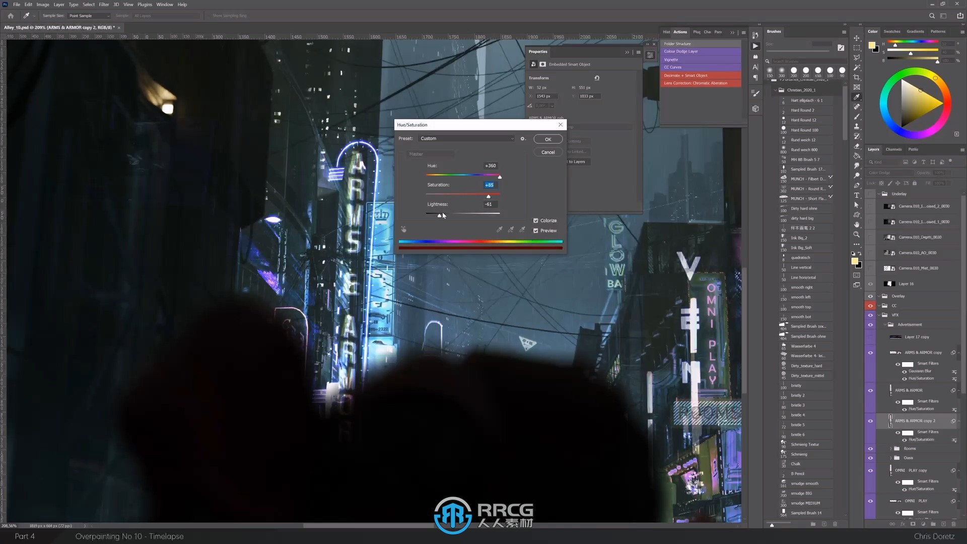
Task: Open the Brush Settings panel icon
Action: click(x=755, y=93)
